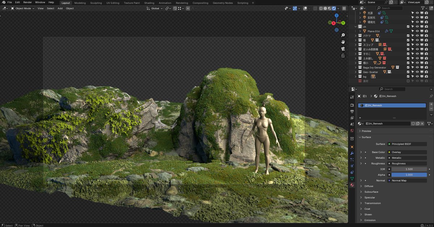Open the Physics properties tab
This screenshot has height=227, width=434.
[352, 166]
